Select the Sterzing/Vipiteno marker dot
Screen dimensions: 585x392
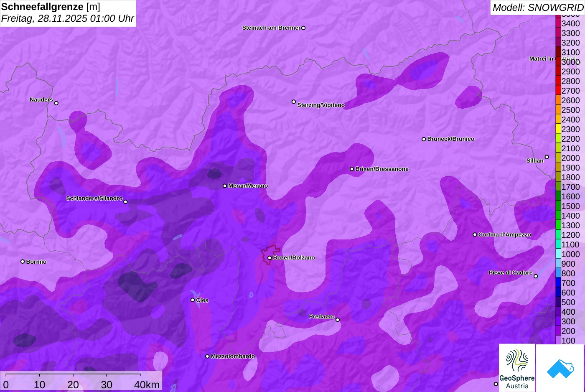[294, 102]
